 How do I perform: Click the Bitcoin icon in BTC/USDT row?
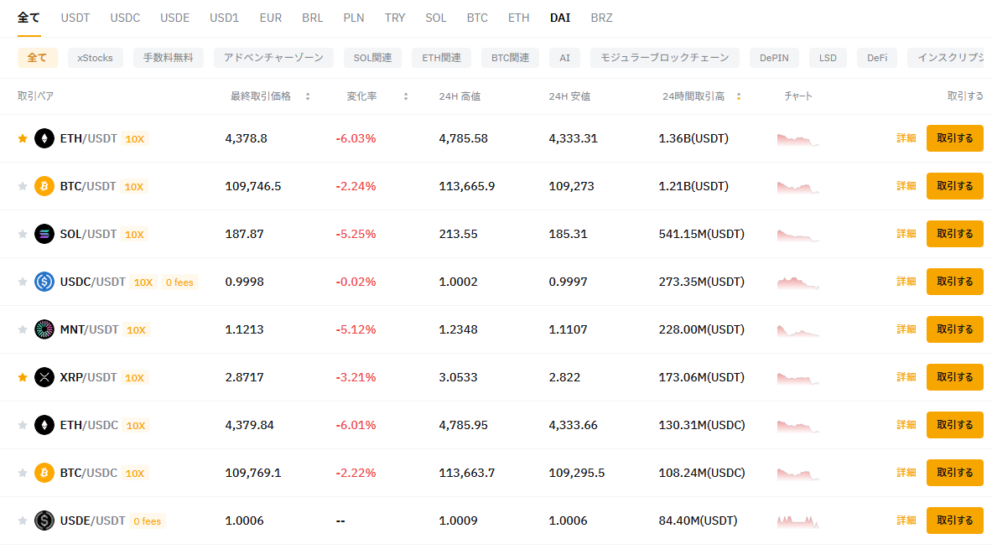pyautogui.click(x=44, y=186)
